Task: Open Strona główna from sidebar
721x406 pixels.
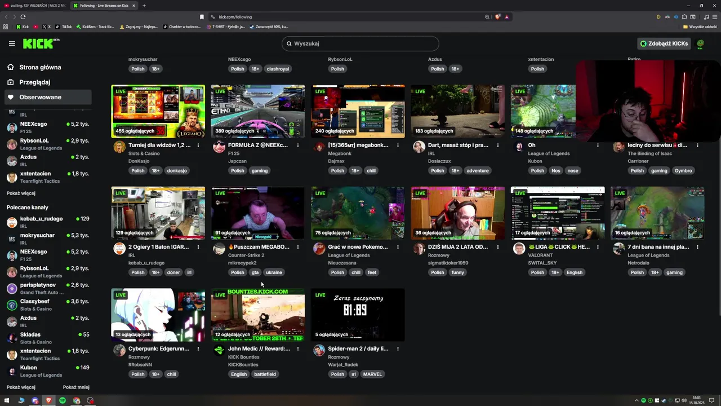Action: point(40,67)
